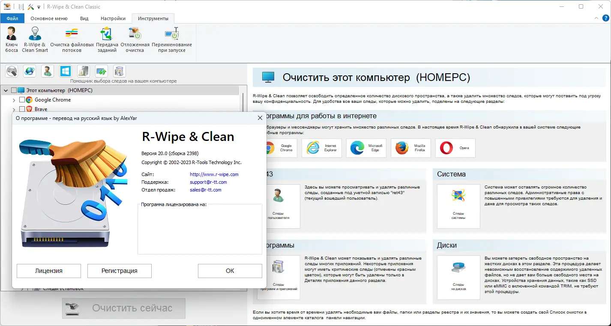Switch to the Основное меню tab
The width and height of the screenshot is (611, 326).
click(49, 18)
